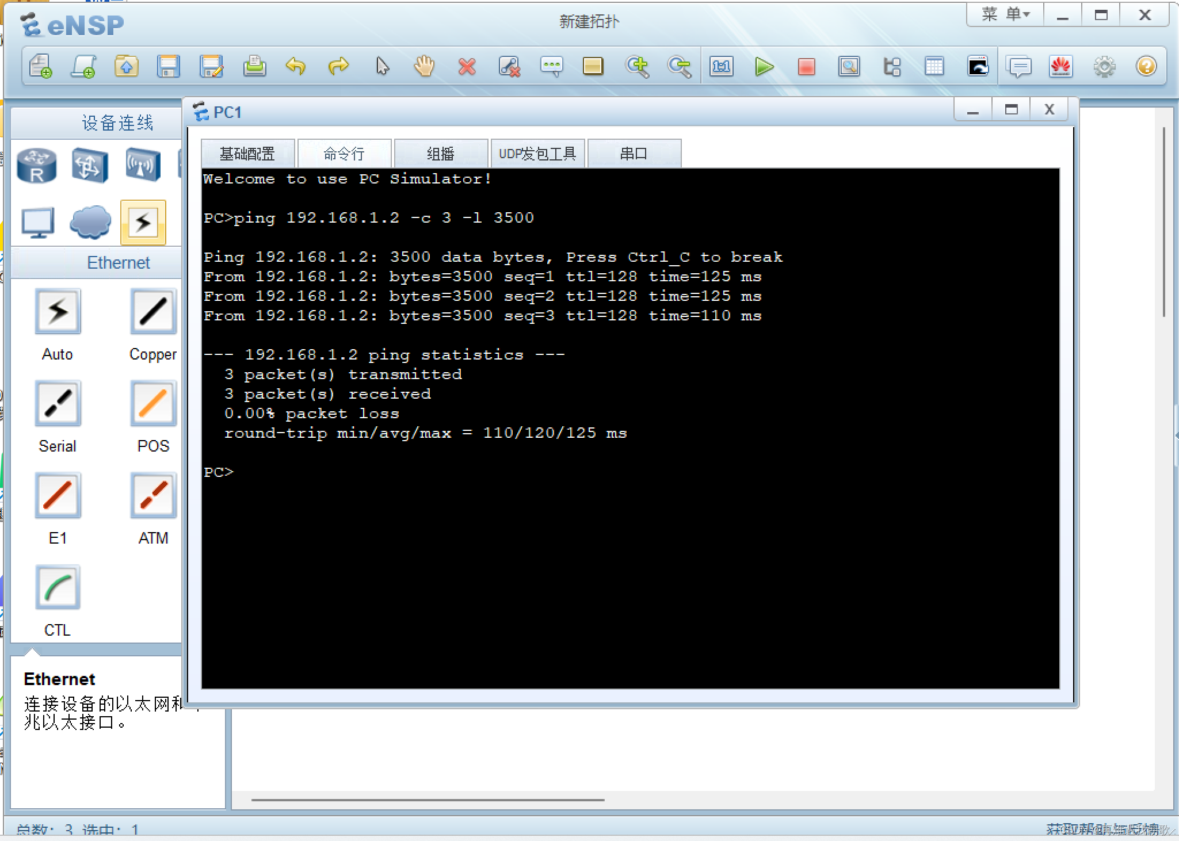The image size is (1179, 841).
Task: Click the Start all devices play icon
Action: [x=764, y=67]
